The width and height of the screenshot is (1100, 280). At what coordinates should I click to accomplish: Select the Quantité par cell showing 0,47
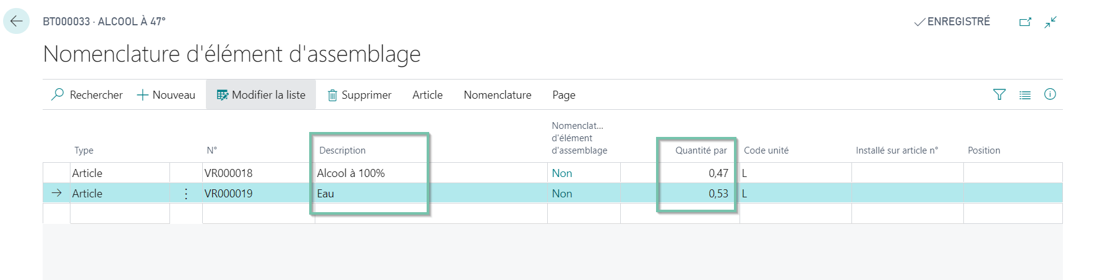click(680, 173)
